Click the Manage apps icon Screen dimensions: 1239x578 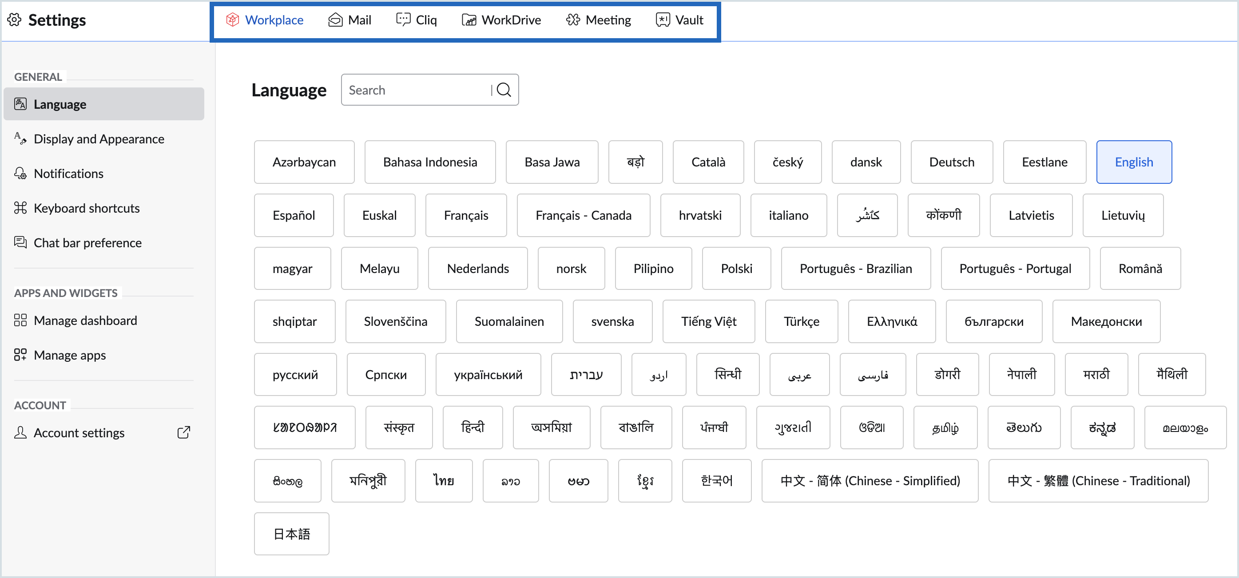[20, 355]
